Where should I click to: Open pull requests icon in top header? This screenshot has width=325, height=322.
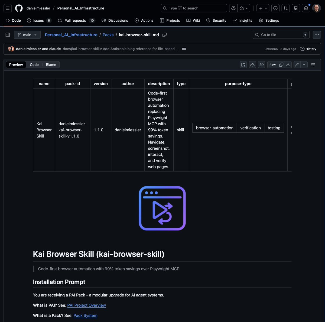tap(285, 8)
